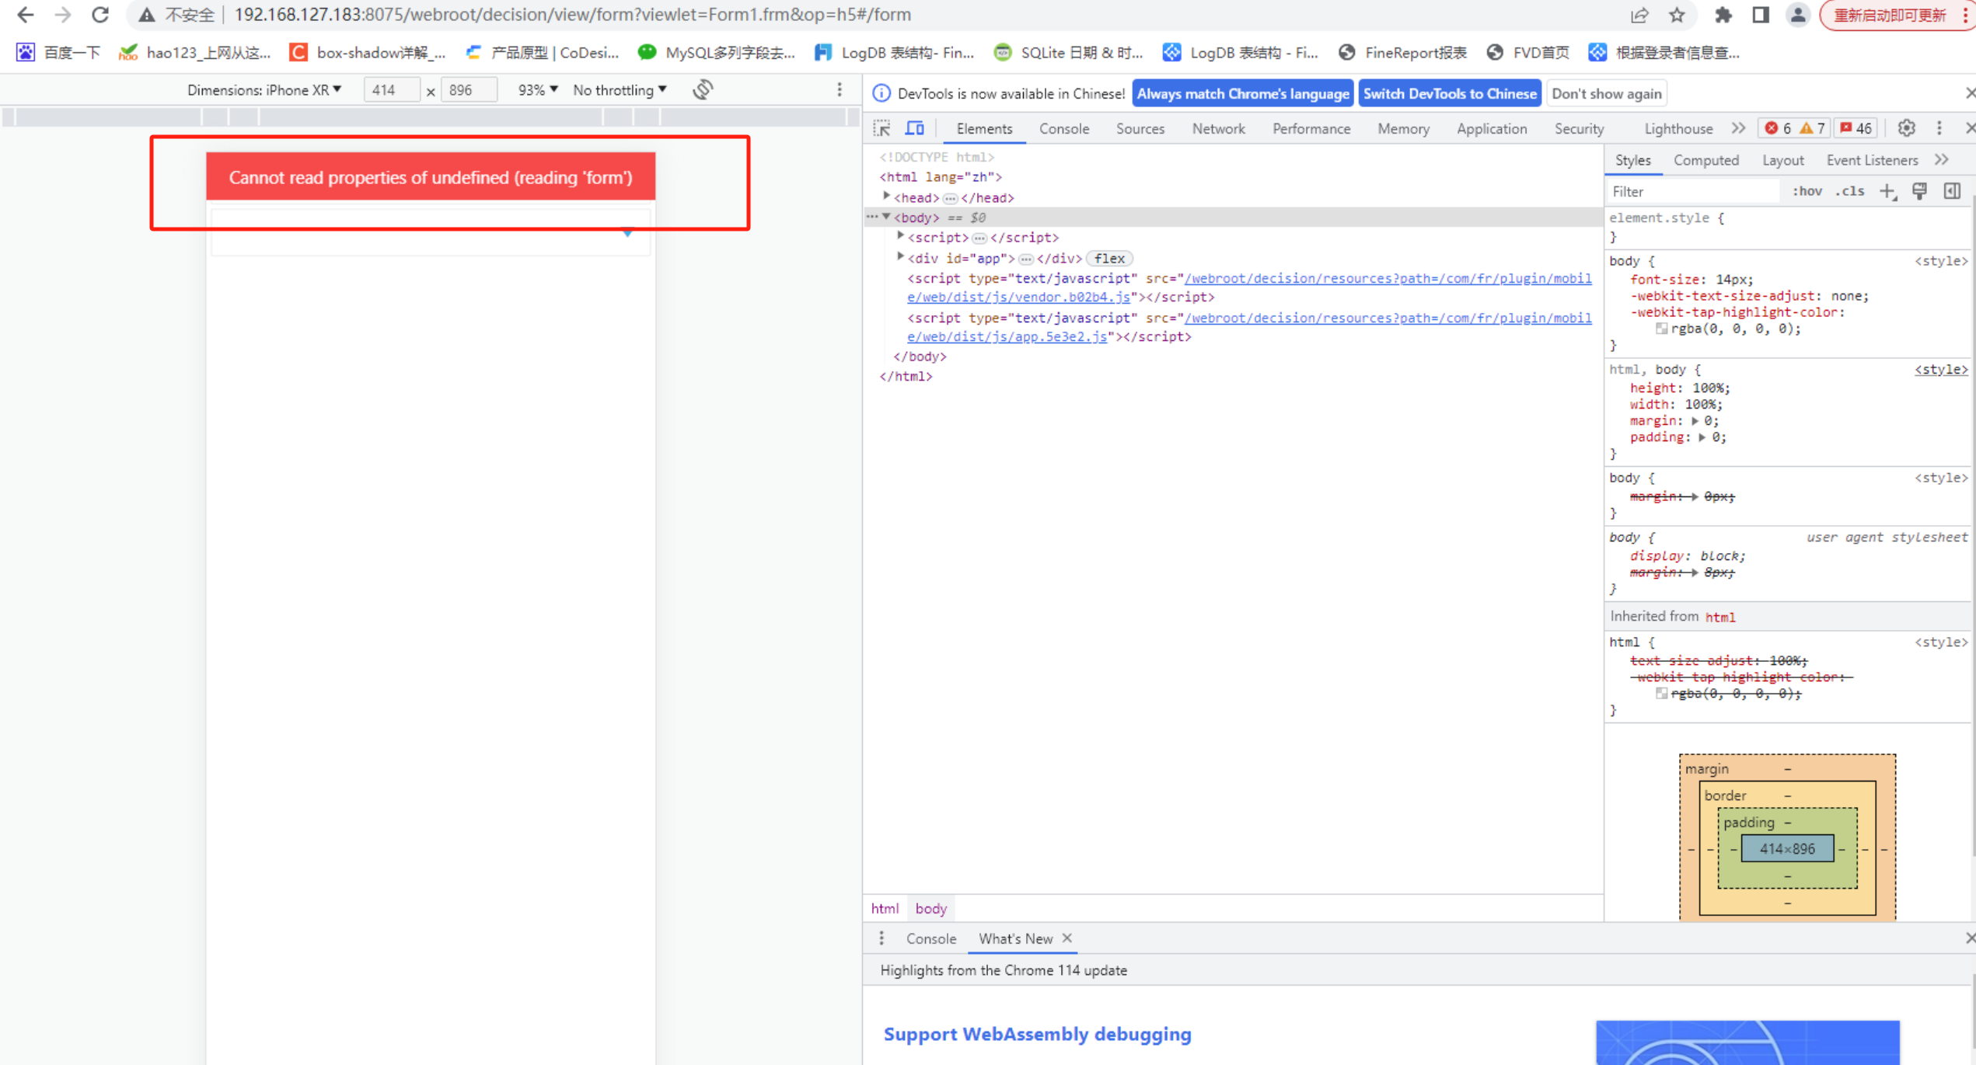
Task: Switch to the Sources tab
Action: pos(1140,129)
